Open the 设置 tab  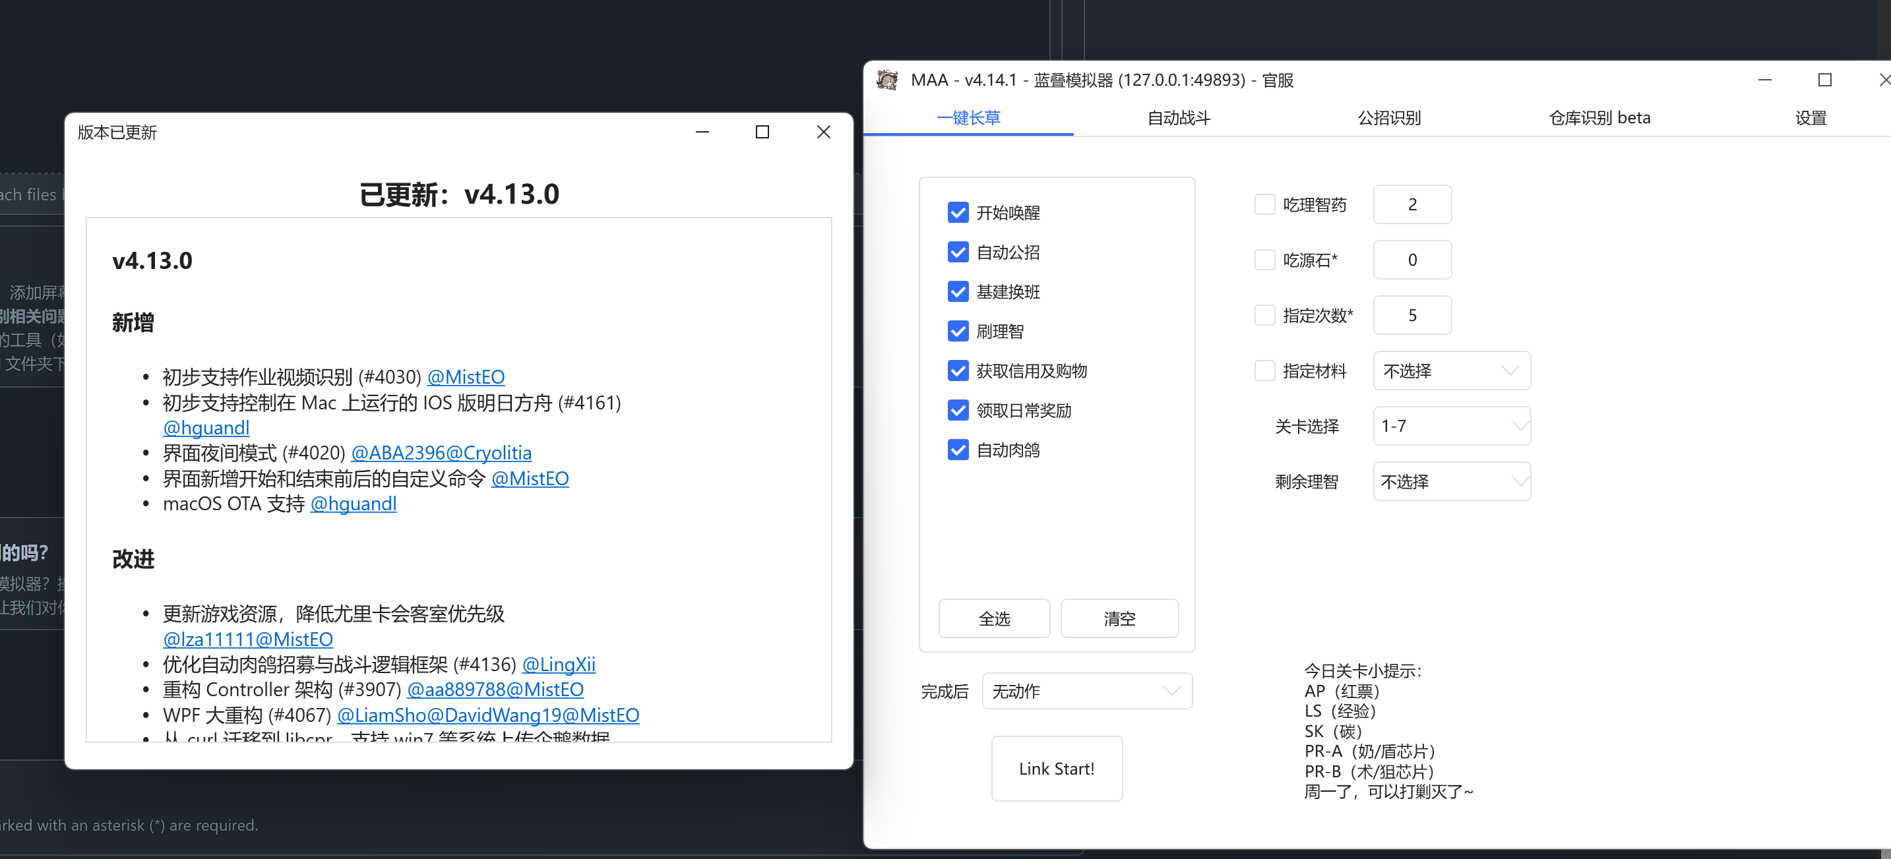point(1811,118)
